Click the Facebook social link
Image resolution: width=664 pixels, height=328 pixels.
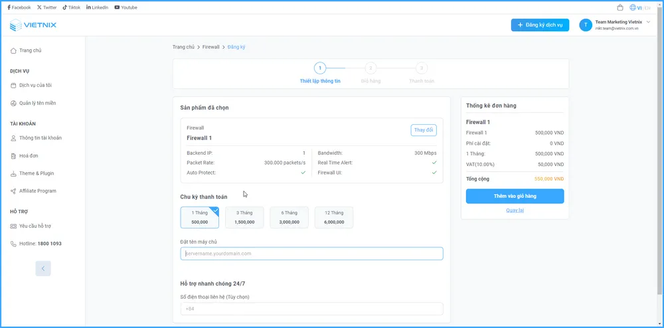click(19, 7)
